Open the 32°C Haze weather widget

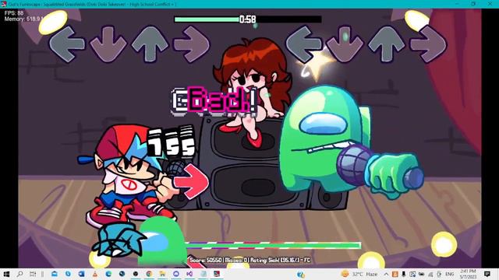[x=359, y=274]
